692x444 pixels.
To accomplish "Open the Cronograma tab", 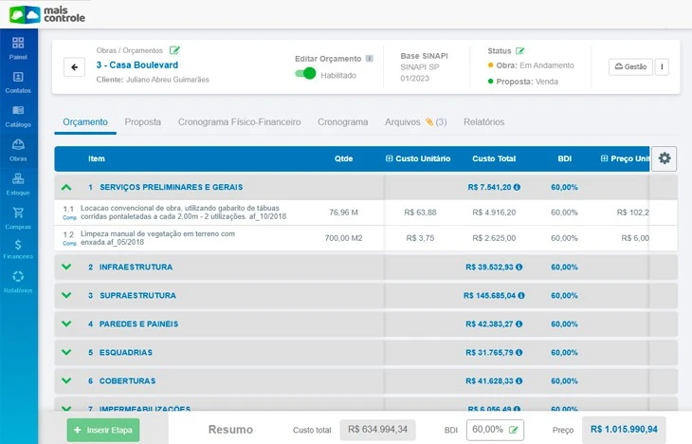I will click(343, 122).
